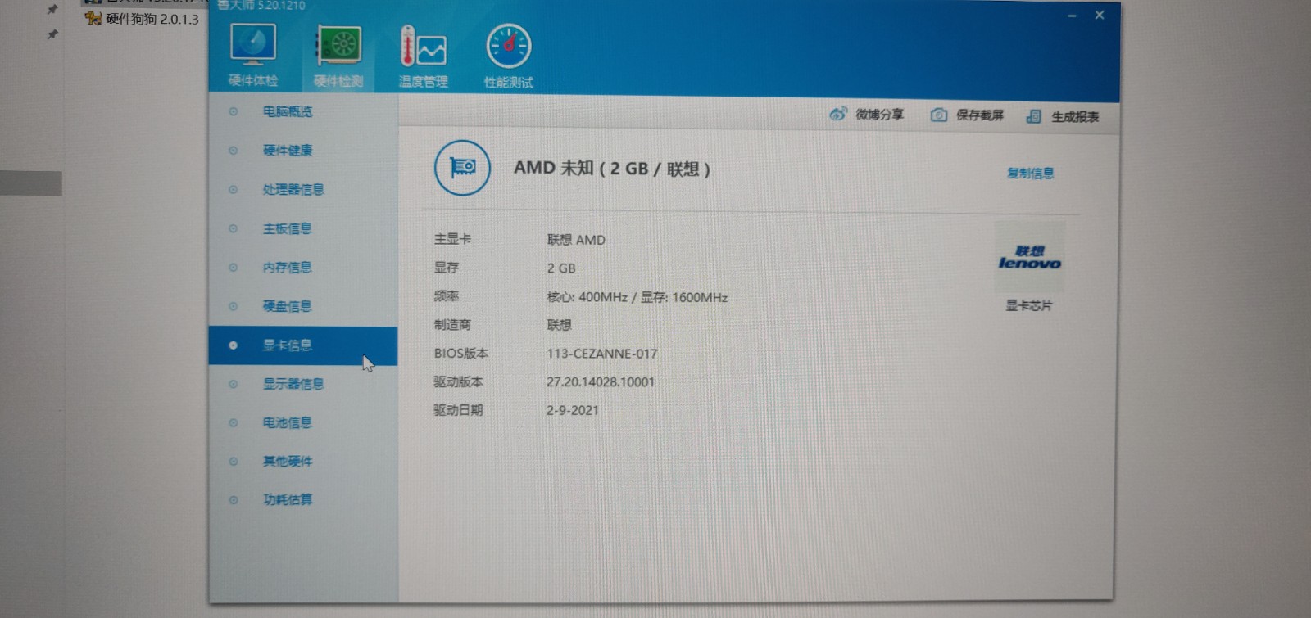Open the 硬件检测 hardware detection tab
The image size is (1311, 618).
coord(338,56)
